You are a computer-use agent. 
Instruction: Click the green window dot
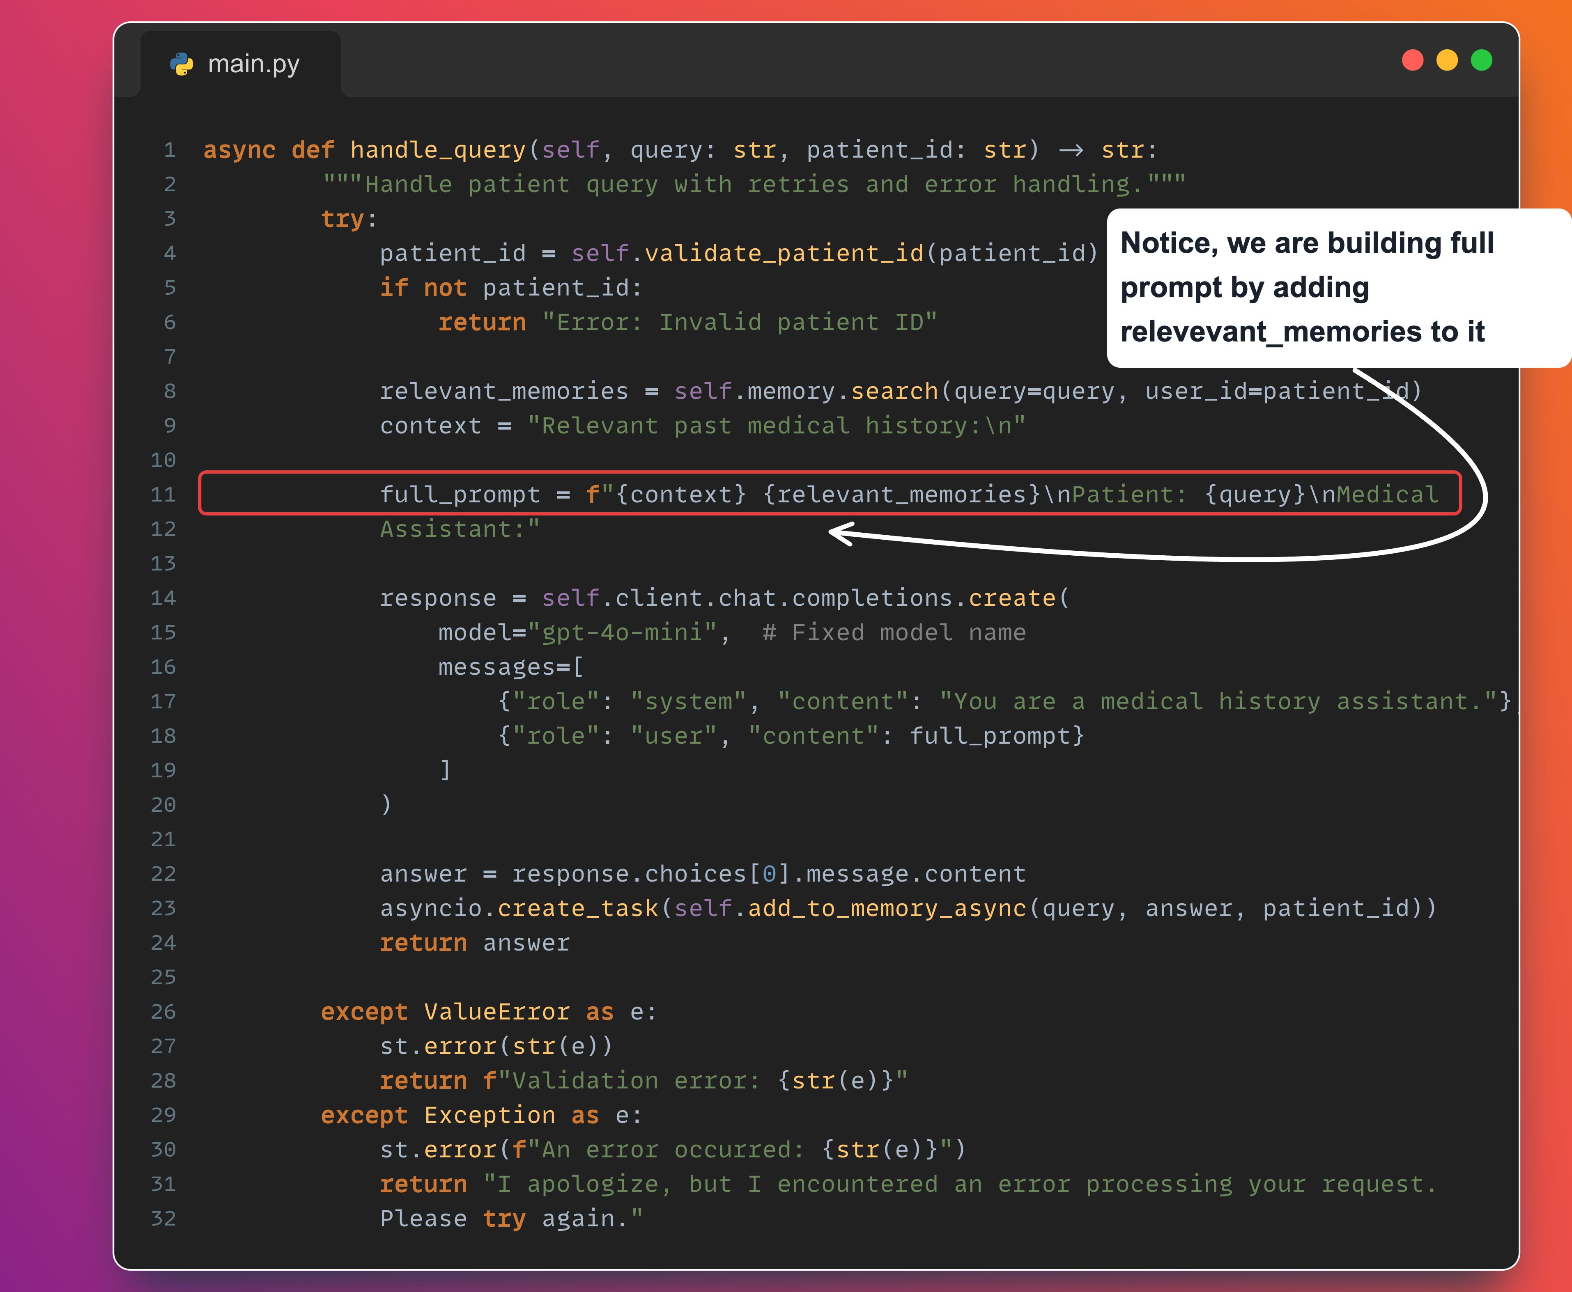1482,60
